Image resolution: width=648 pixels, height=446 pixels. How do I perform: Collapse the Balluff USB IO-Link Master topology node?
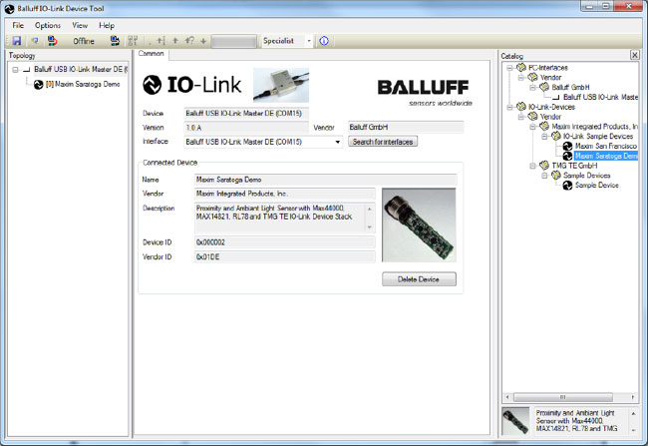[x=15, y=70]
